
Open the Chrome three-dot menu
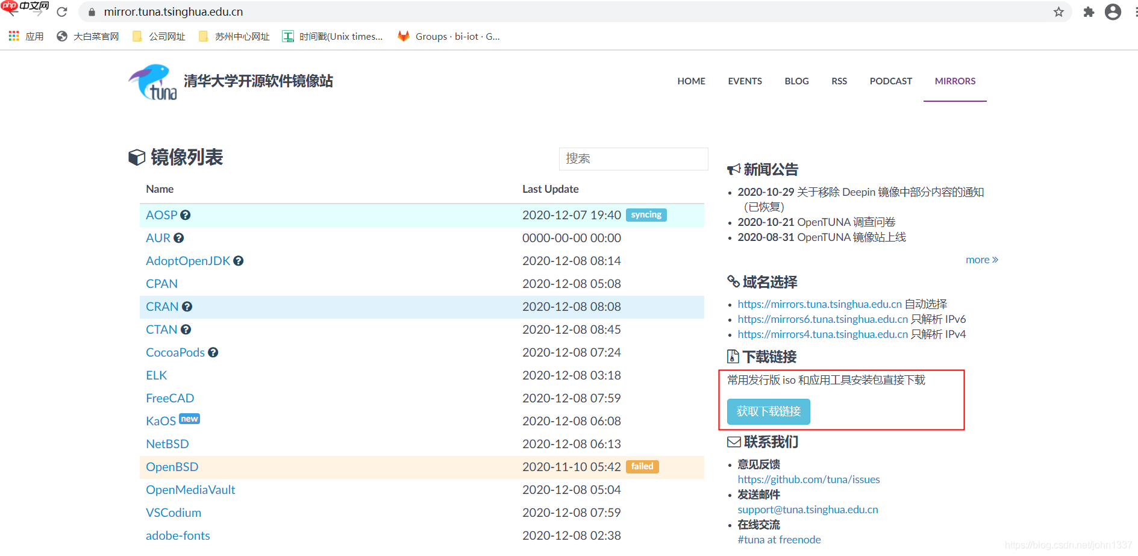(x=1133, y=11)
